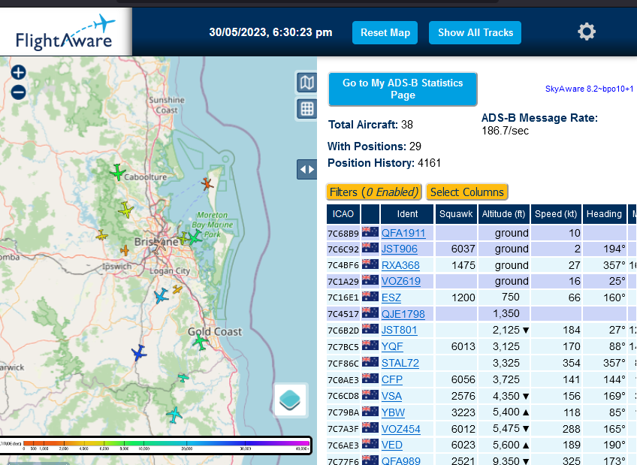
Task: Select the yellow-green aircraft south of Caboolture
Action: point(126,210)
